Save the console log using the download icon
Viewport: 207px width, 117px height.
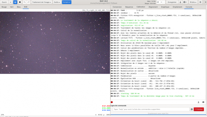[198, 102]
